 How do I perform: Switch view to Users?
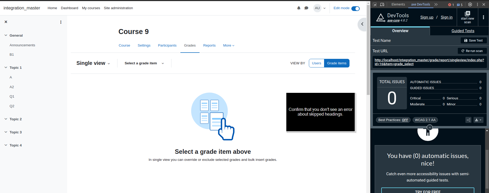[x=316, y=63]
